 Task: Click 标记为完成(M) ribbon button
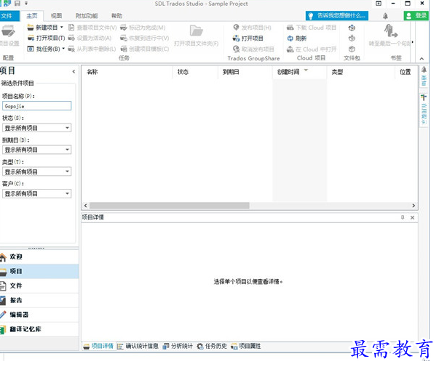coord(143,28)
